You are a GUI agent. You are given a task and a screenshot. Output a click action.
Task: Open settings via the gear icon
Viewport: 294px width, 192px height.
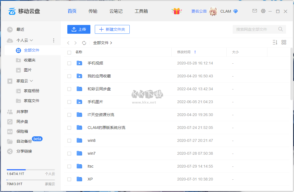tap(263, 11)
